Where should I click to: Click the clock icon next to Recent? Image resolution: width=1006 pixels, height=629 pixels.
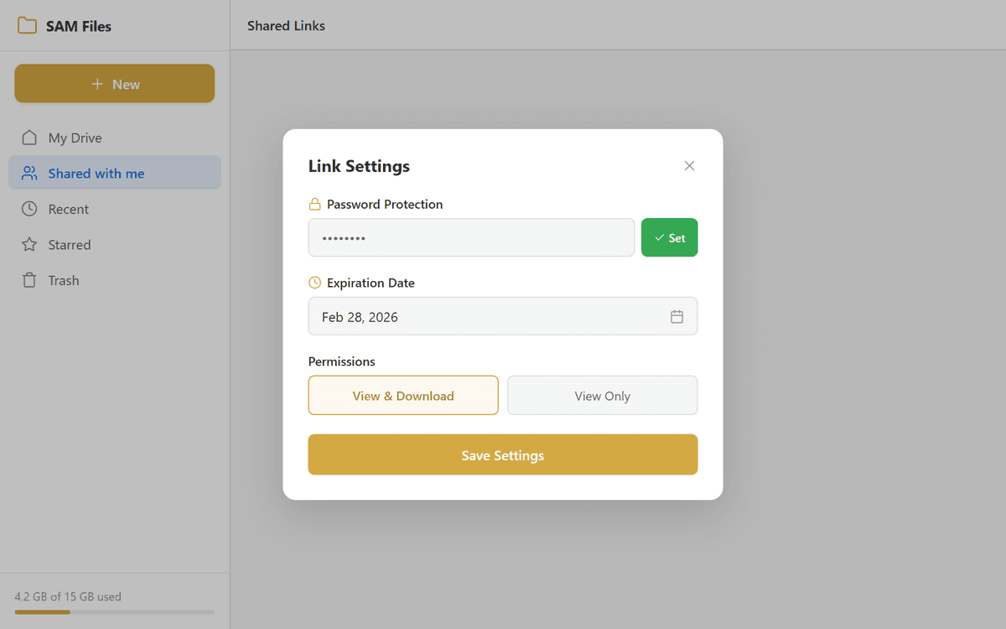coord(29,209)
